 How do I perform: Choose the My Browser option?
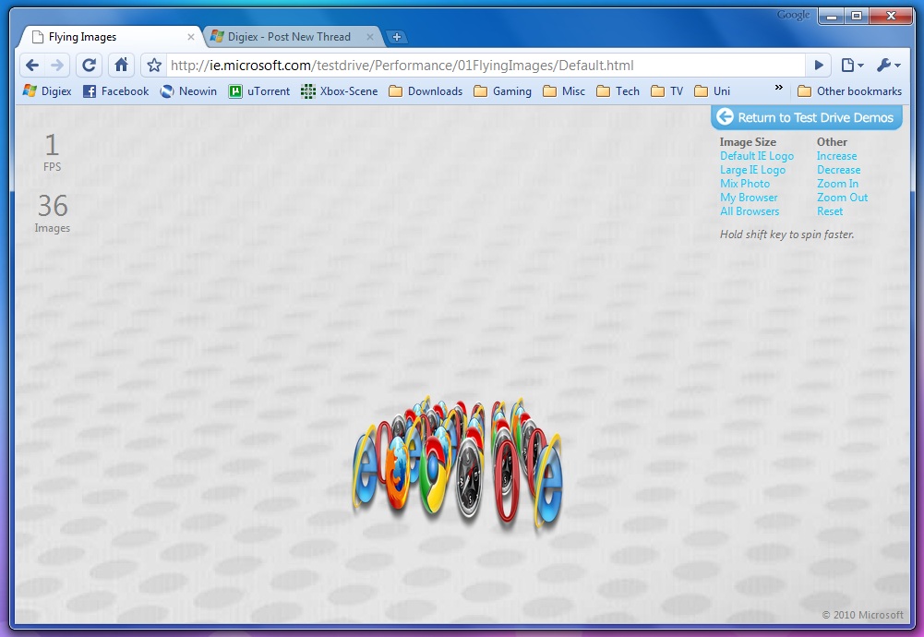[x=749, y=198]
